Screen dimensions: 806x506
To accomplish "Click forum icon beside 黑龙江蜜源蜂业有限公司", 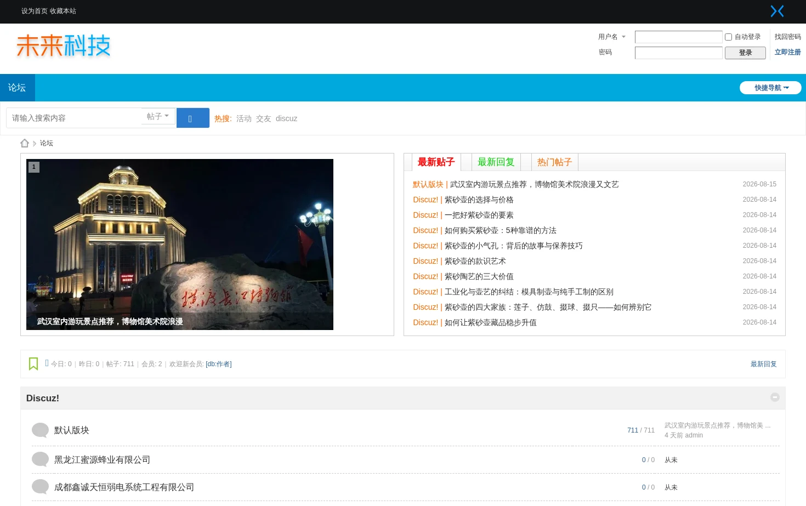I will click(40, 459).
